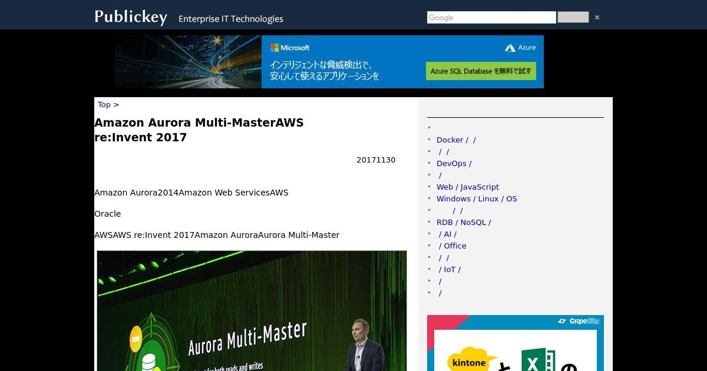Open the RDB / NoSQL category link
Viewport: 707px width, 371px height.
point(464,223)
